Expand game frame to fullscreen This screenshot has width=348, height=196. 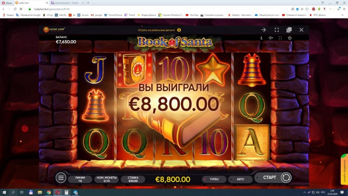[x=277, y=30]
